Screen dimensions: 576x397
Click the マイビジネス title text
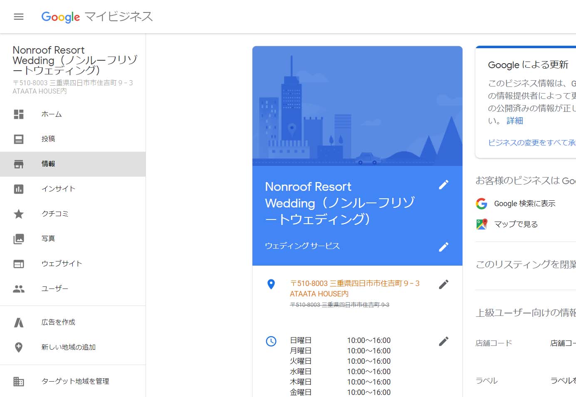(x=119, y=17)
